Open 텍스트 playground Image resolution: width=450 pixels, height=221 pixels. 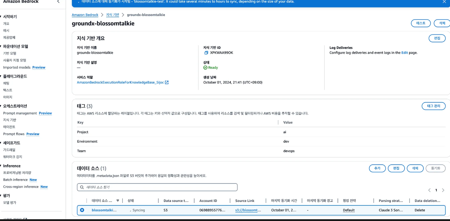click(7, 90)
